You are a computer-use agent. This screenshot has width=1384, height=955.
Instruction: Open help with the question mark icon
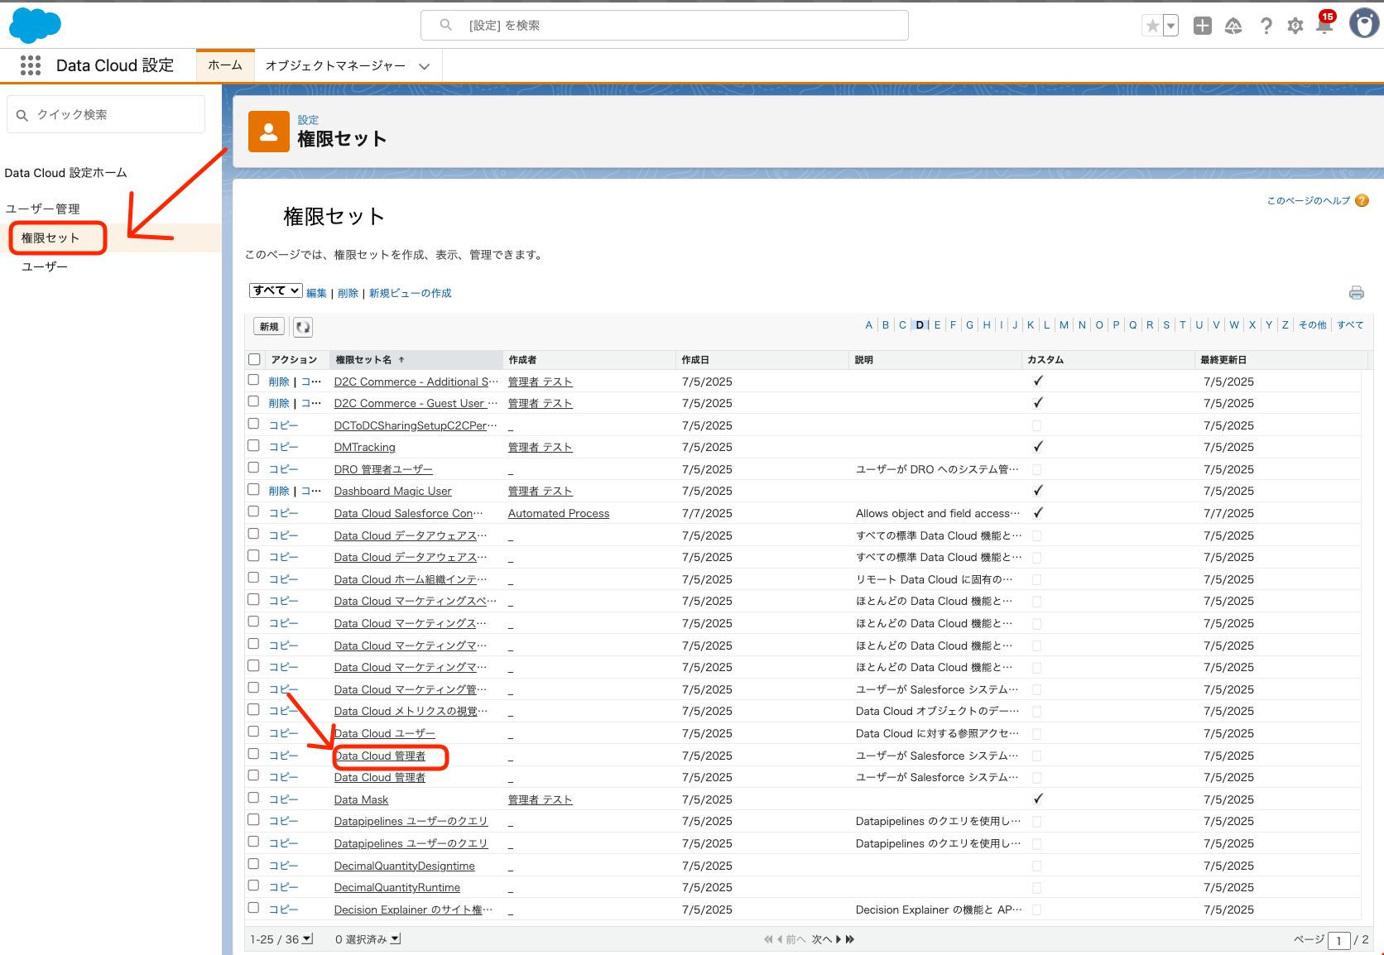click(x=1266, y=26)
